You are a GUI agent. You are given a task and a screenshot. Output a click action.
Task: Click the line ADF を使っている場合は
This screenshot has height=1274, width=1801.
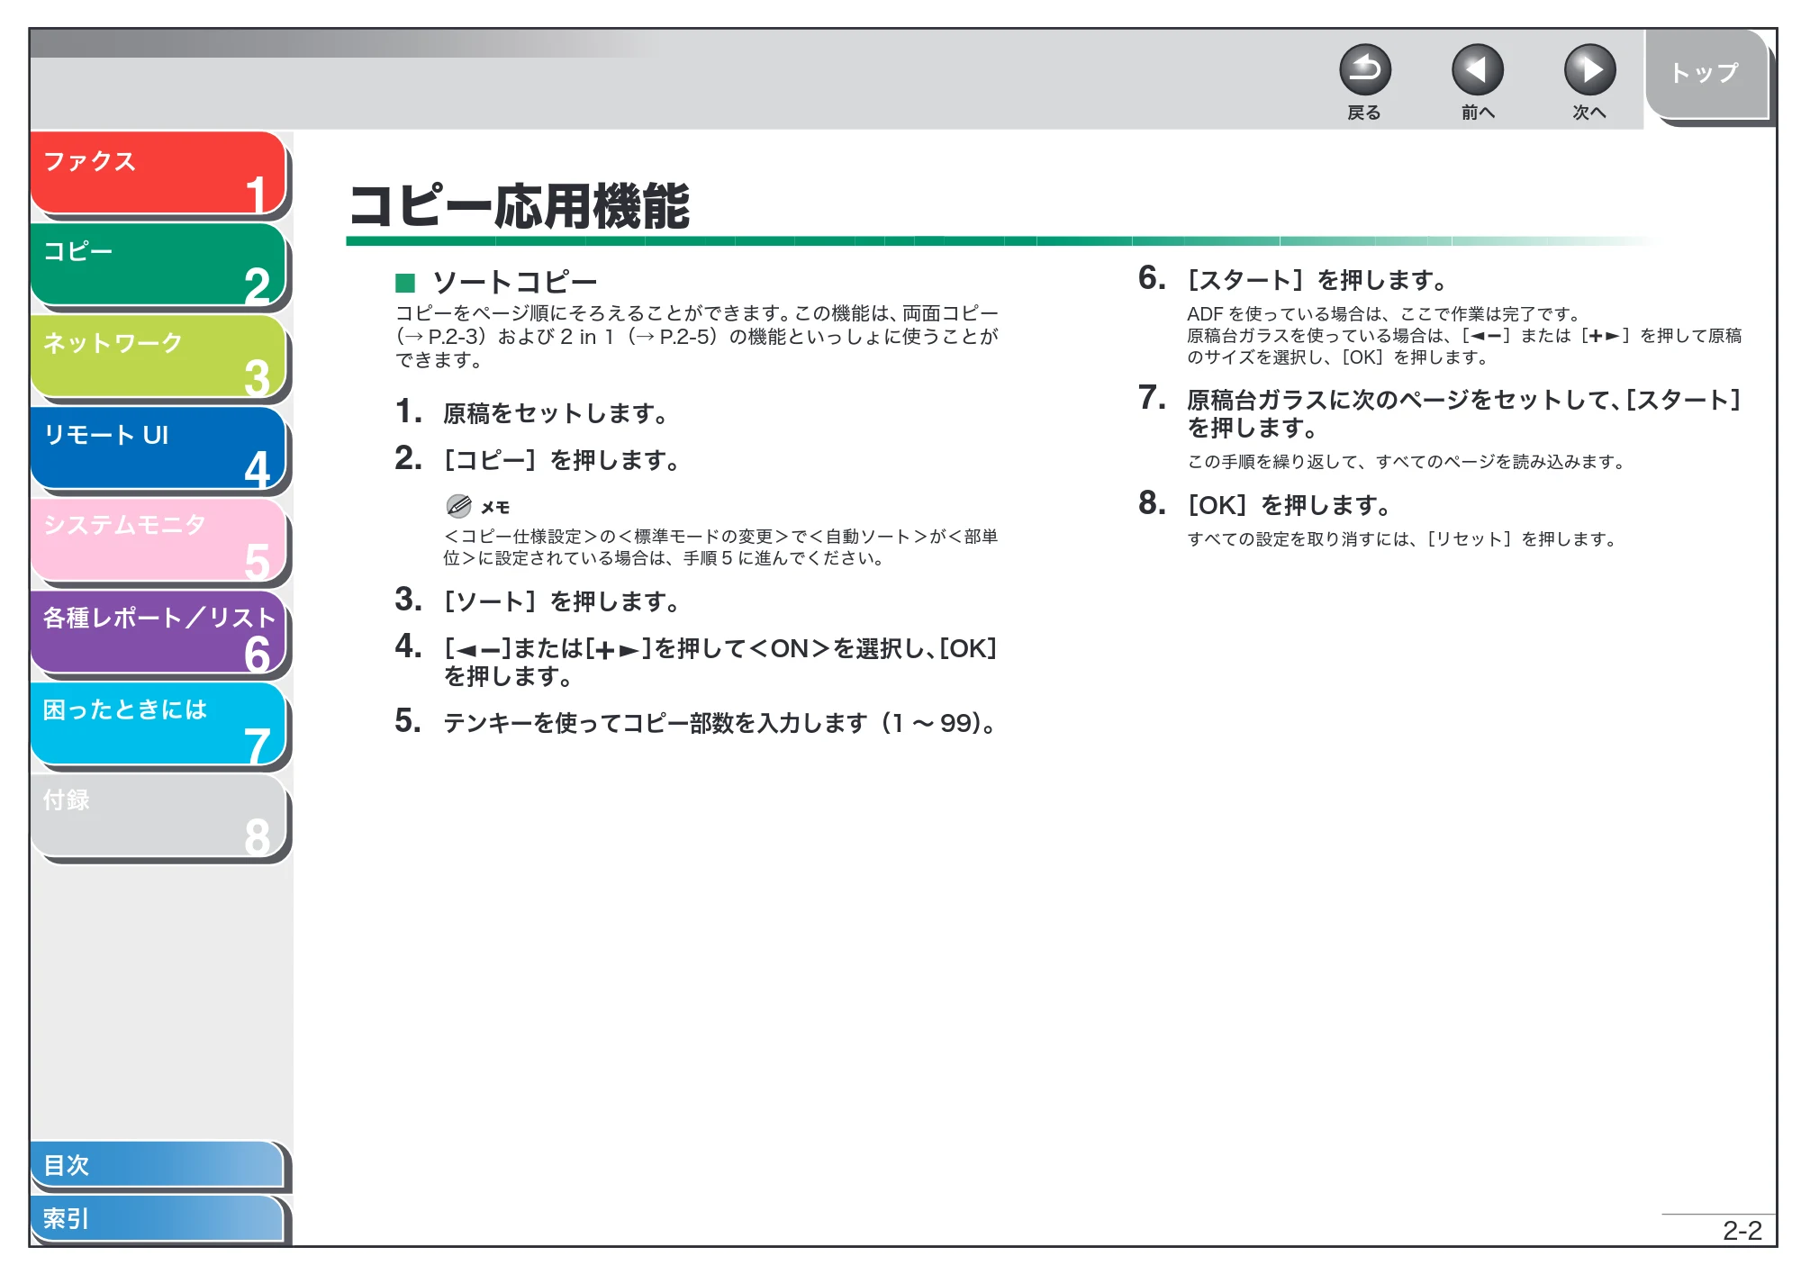pos(1385,314)
